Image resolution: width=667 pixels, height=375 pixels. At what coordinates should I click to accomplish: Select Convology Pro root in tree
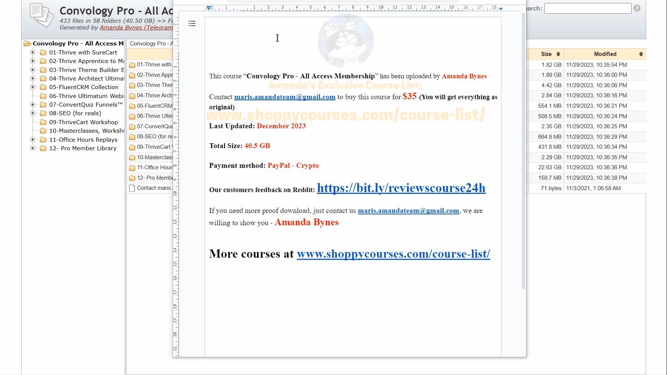coord(78,44)
